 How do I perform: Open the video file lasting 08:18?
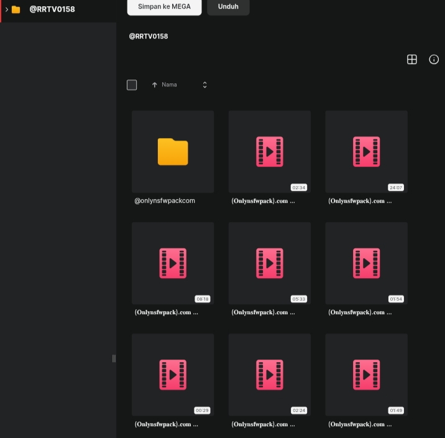[173, 263]
